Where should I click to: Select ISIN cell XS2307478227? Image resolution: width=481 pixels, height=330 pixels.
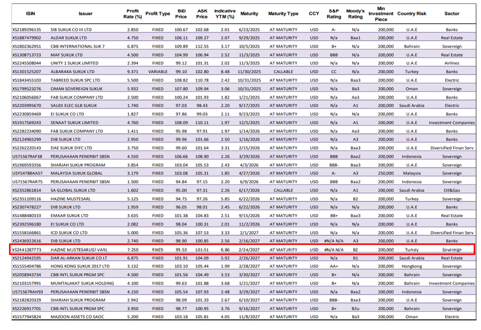pyautogui.click(x=27, y=207)
